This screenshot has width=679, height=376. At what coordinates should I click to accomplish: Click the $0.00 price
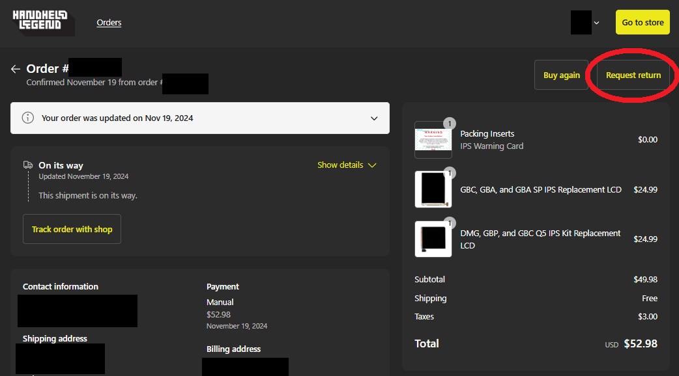pos(647,140)
